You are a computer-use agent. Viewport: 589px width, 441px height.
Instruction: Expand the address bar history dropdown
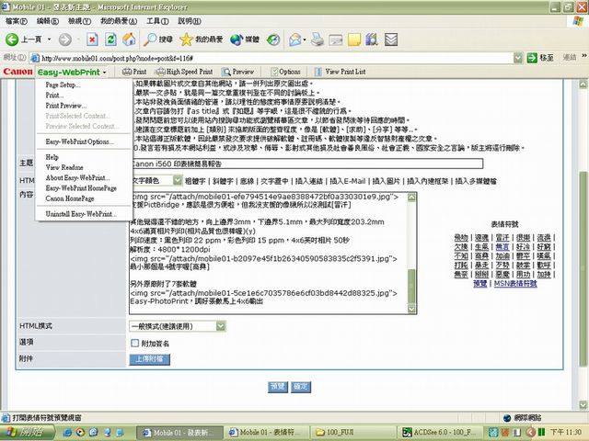518,58
